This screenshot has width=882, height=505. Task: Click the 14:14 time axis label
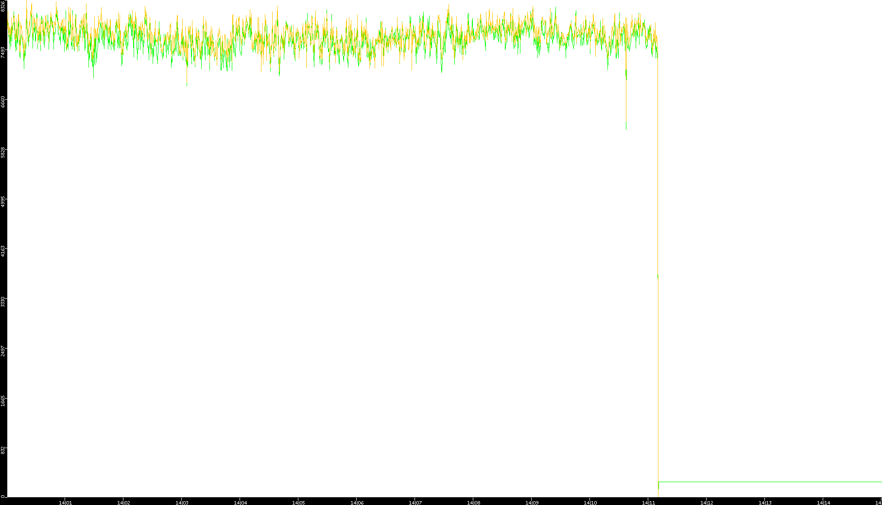(x=823, y=502)
